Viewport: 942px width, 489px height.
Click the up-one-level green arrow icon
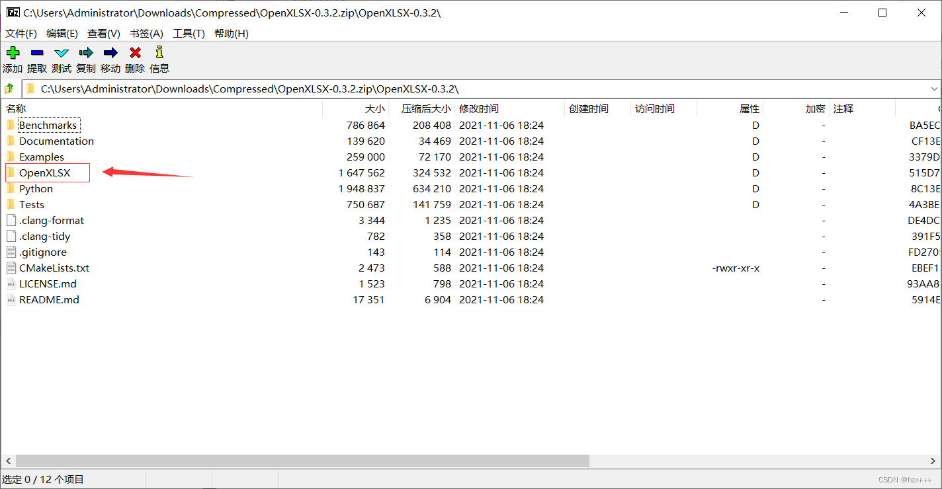click(x=9, y=88)
